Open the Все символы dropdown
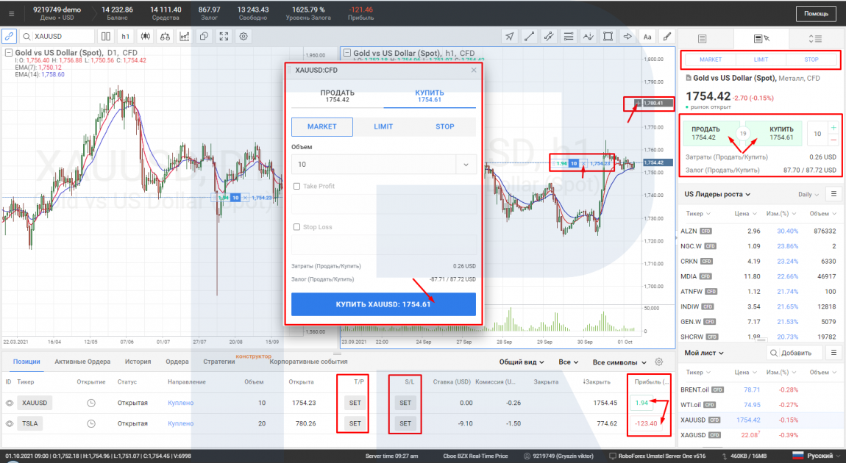846x463 pixels. [x=619, y=362]
